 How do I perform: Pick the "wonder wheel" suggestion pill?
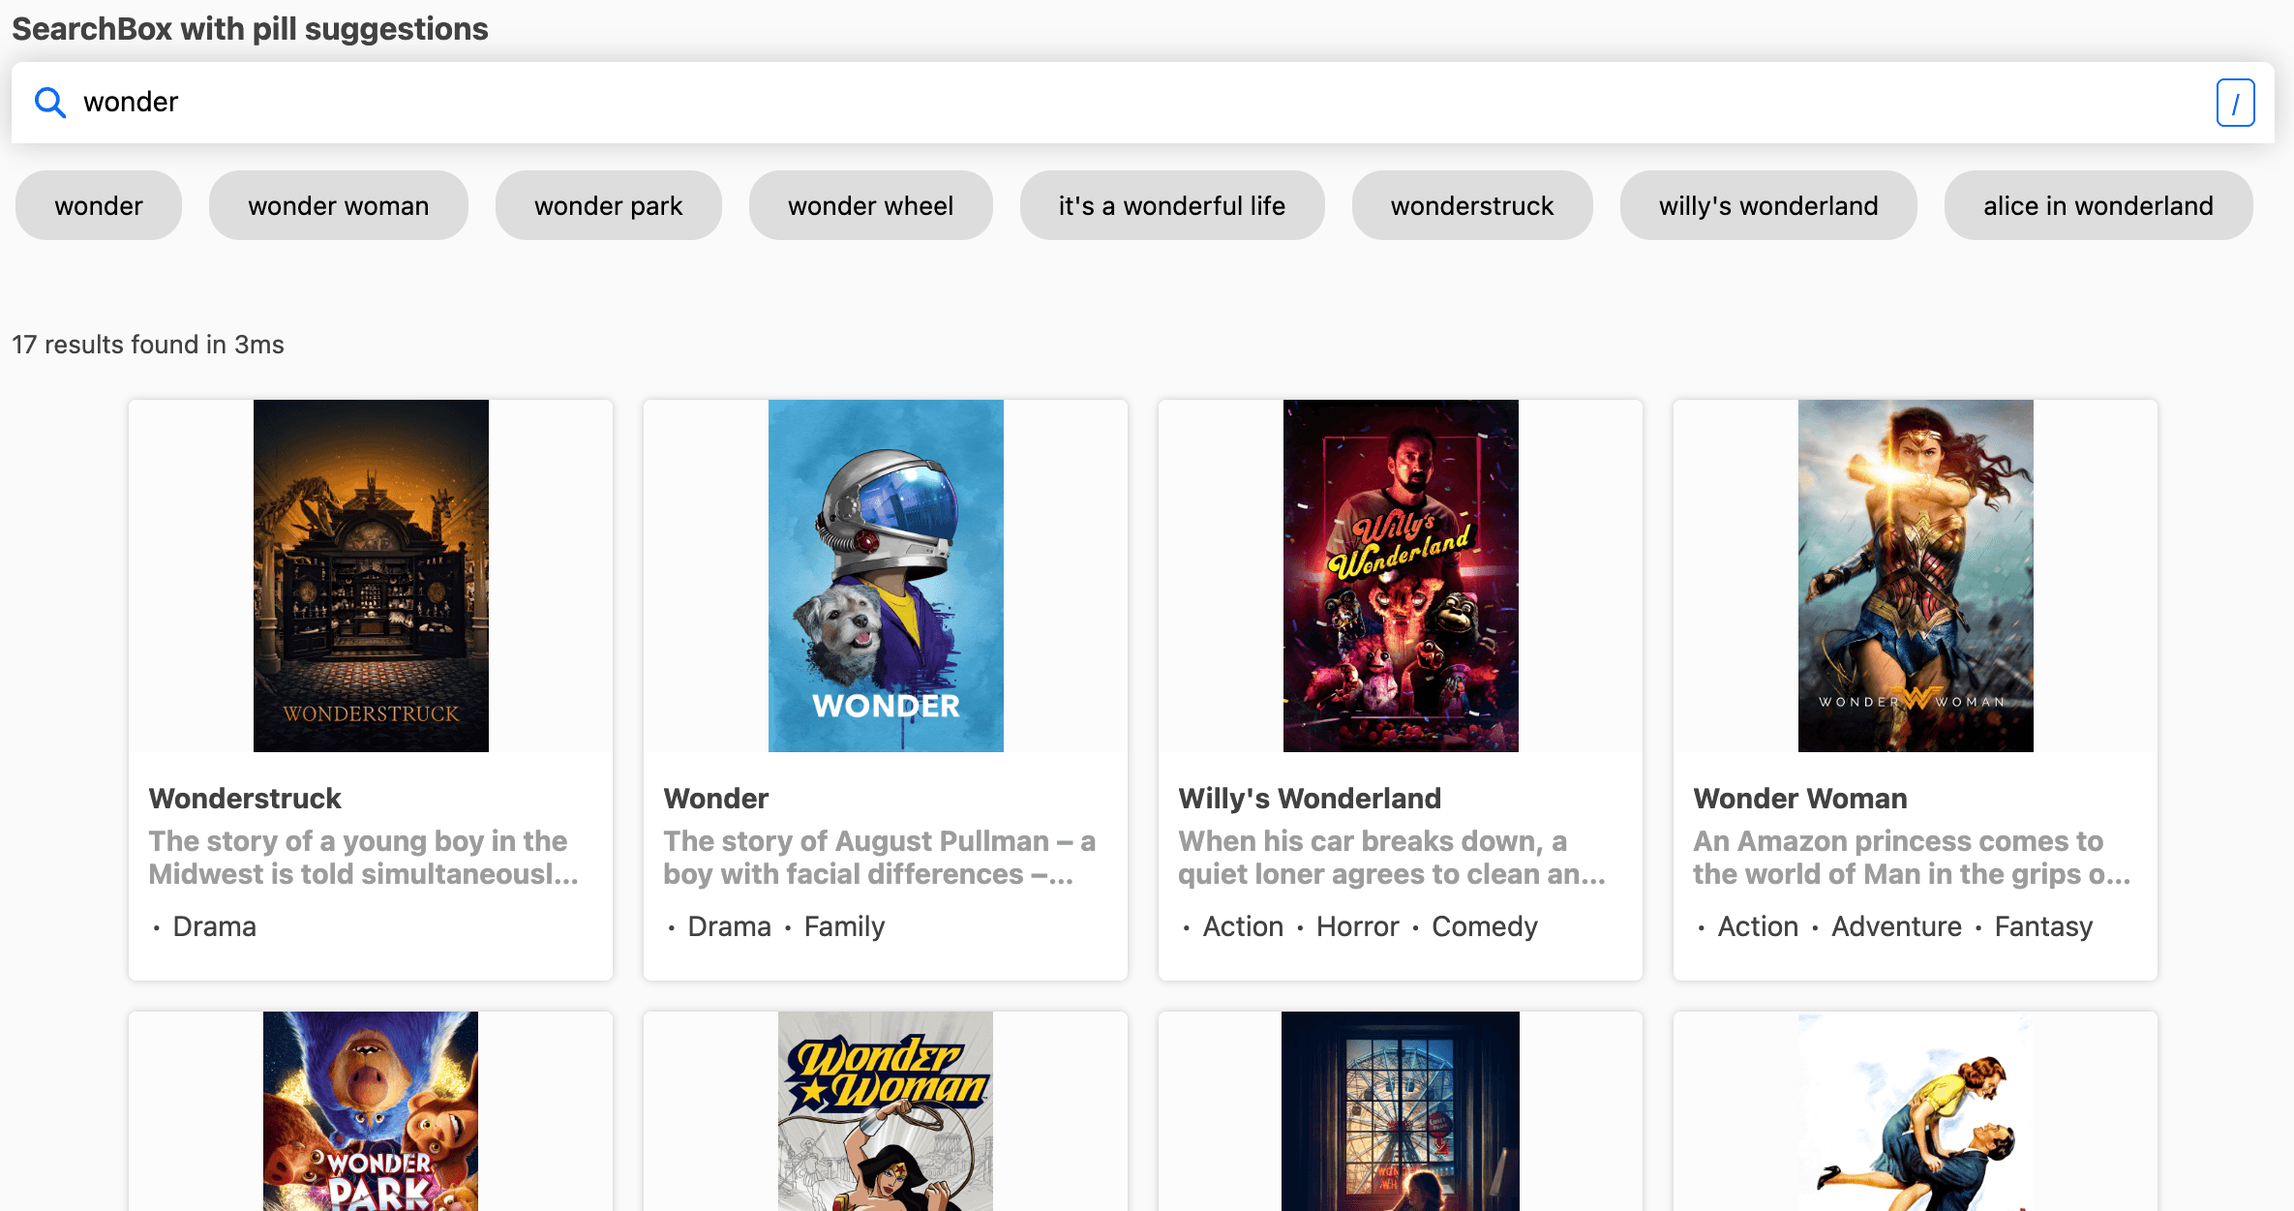click(x=870, y=205)
